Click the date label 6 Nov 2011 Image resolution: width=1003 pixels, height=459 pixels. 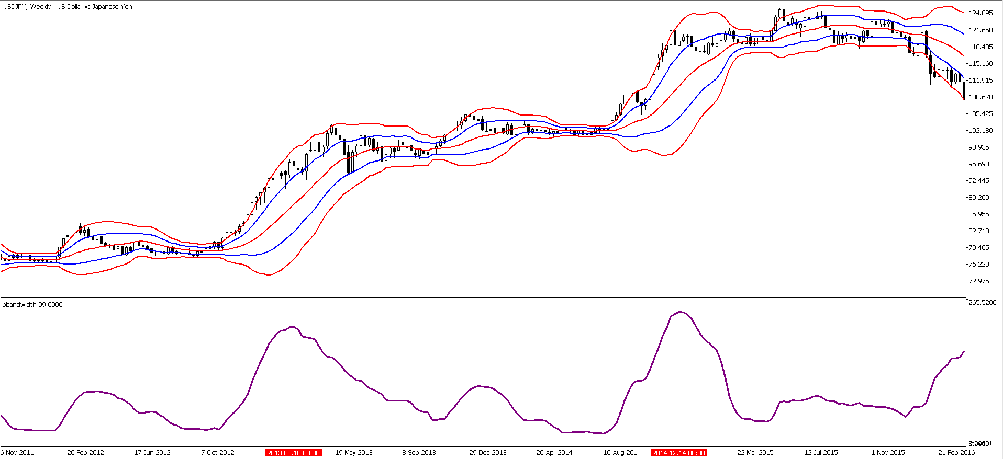17,453
